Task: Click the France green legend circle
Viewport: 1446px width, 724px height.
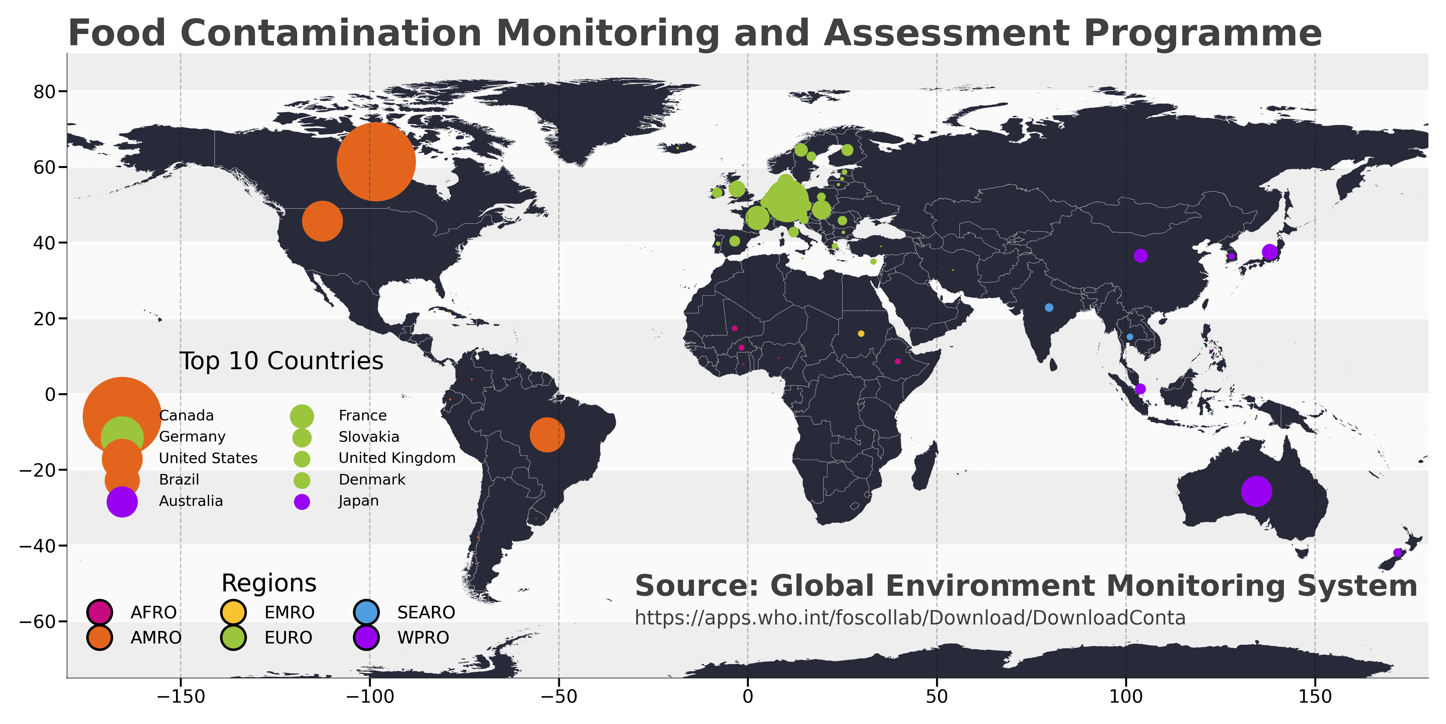Action: tap(302, 416)
